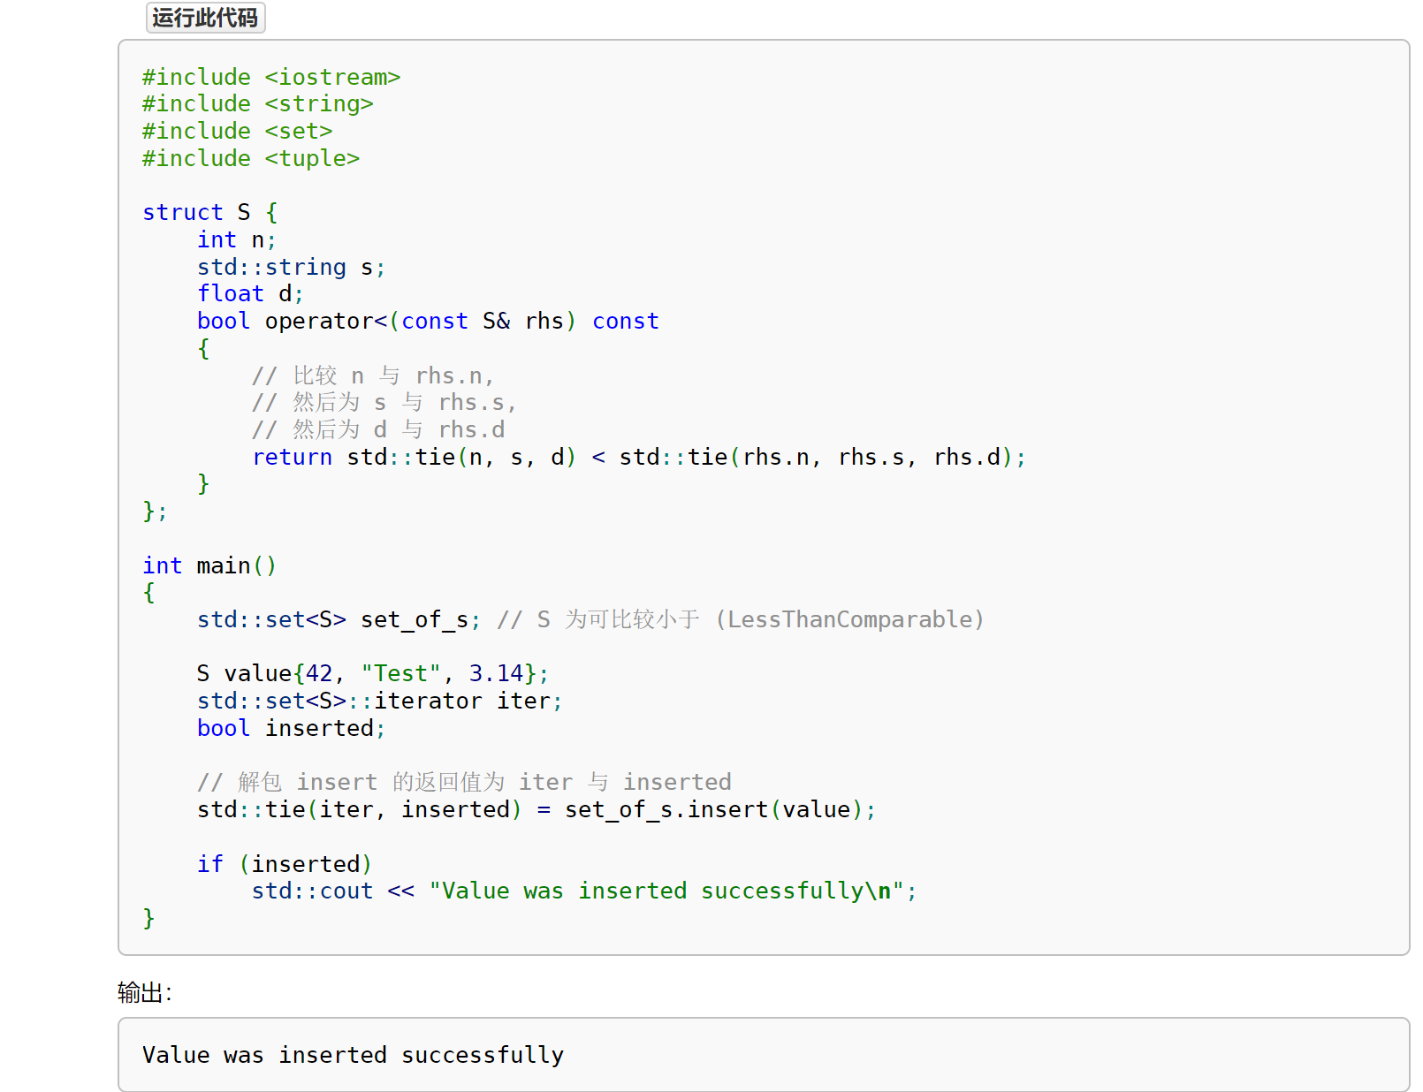
Task: Select the 'float d;' member line
Action: click(x=249, y=294)
